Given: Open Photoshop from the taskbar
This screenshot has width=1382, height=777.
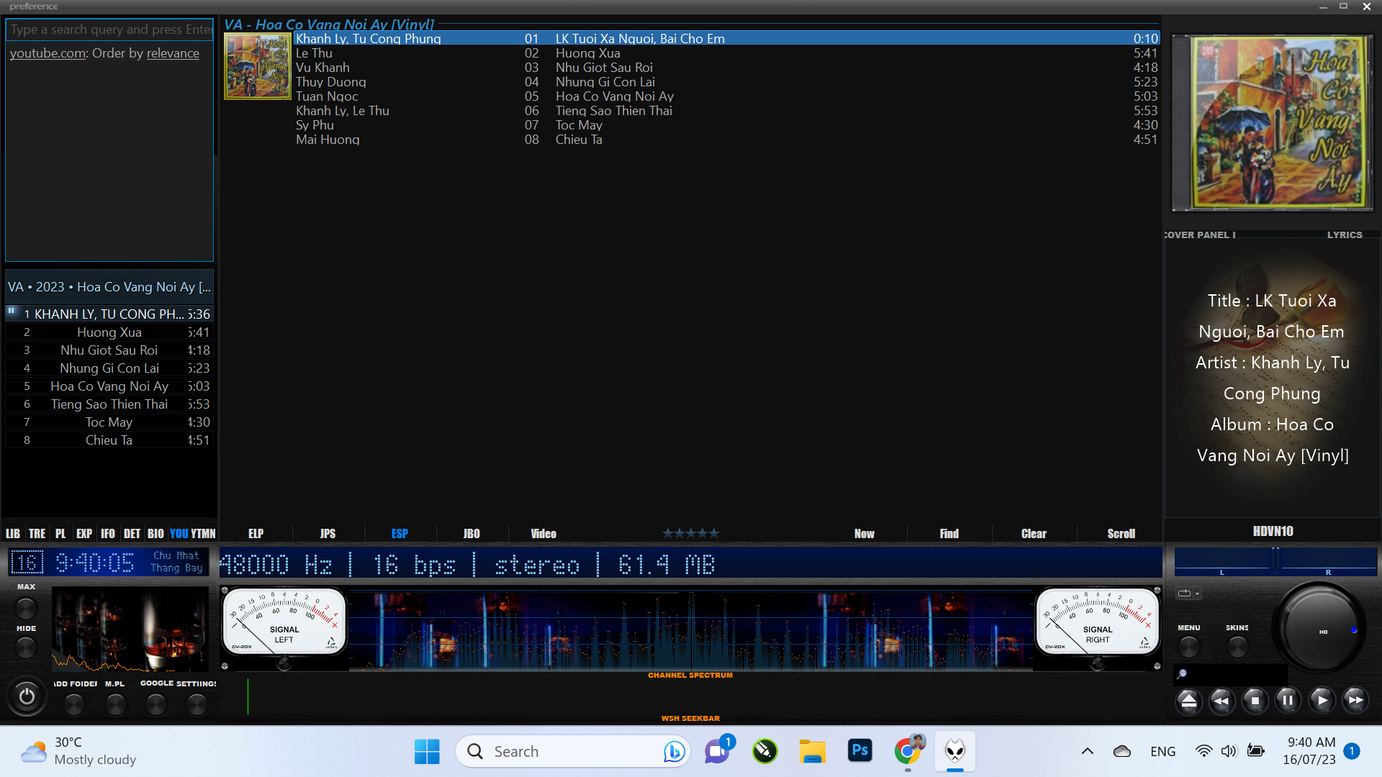Looking at the screenshot, I should tap(860, 751).
